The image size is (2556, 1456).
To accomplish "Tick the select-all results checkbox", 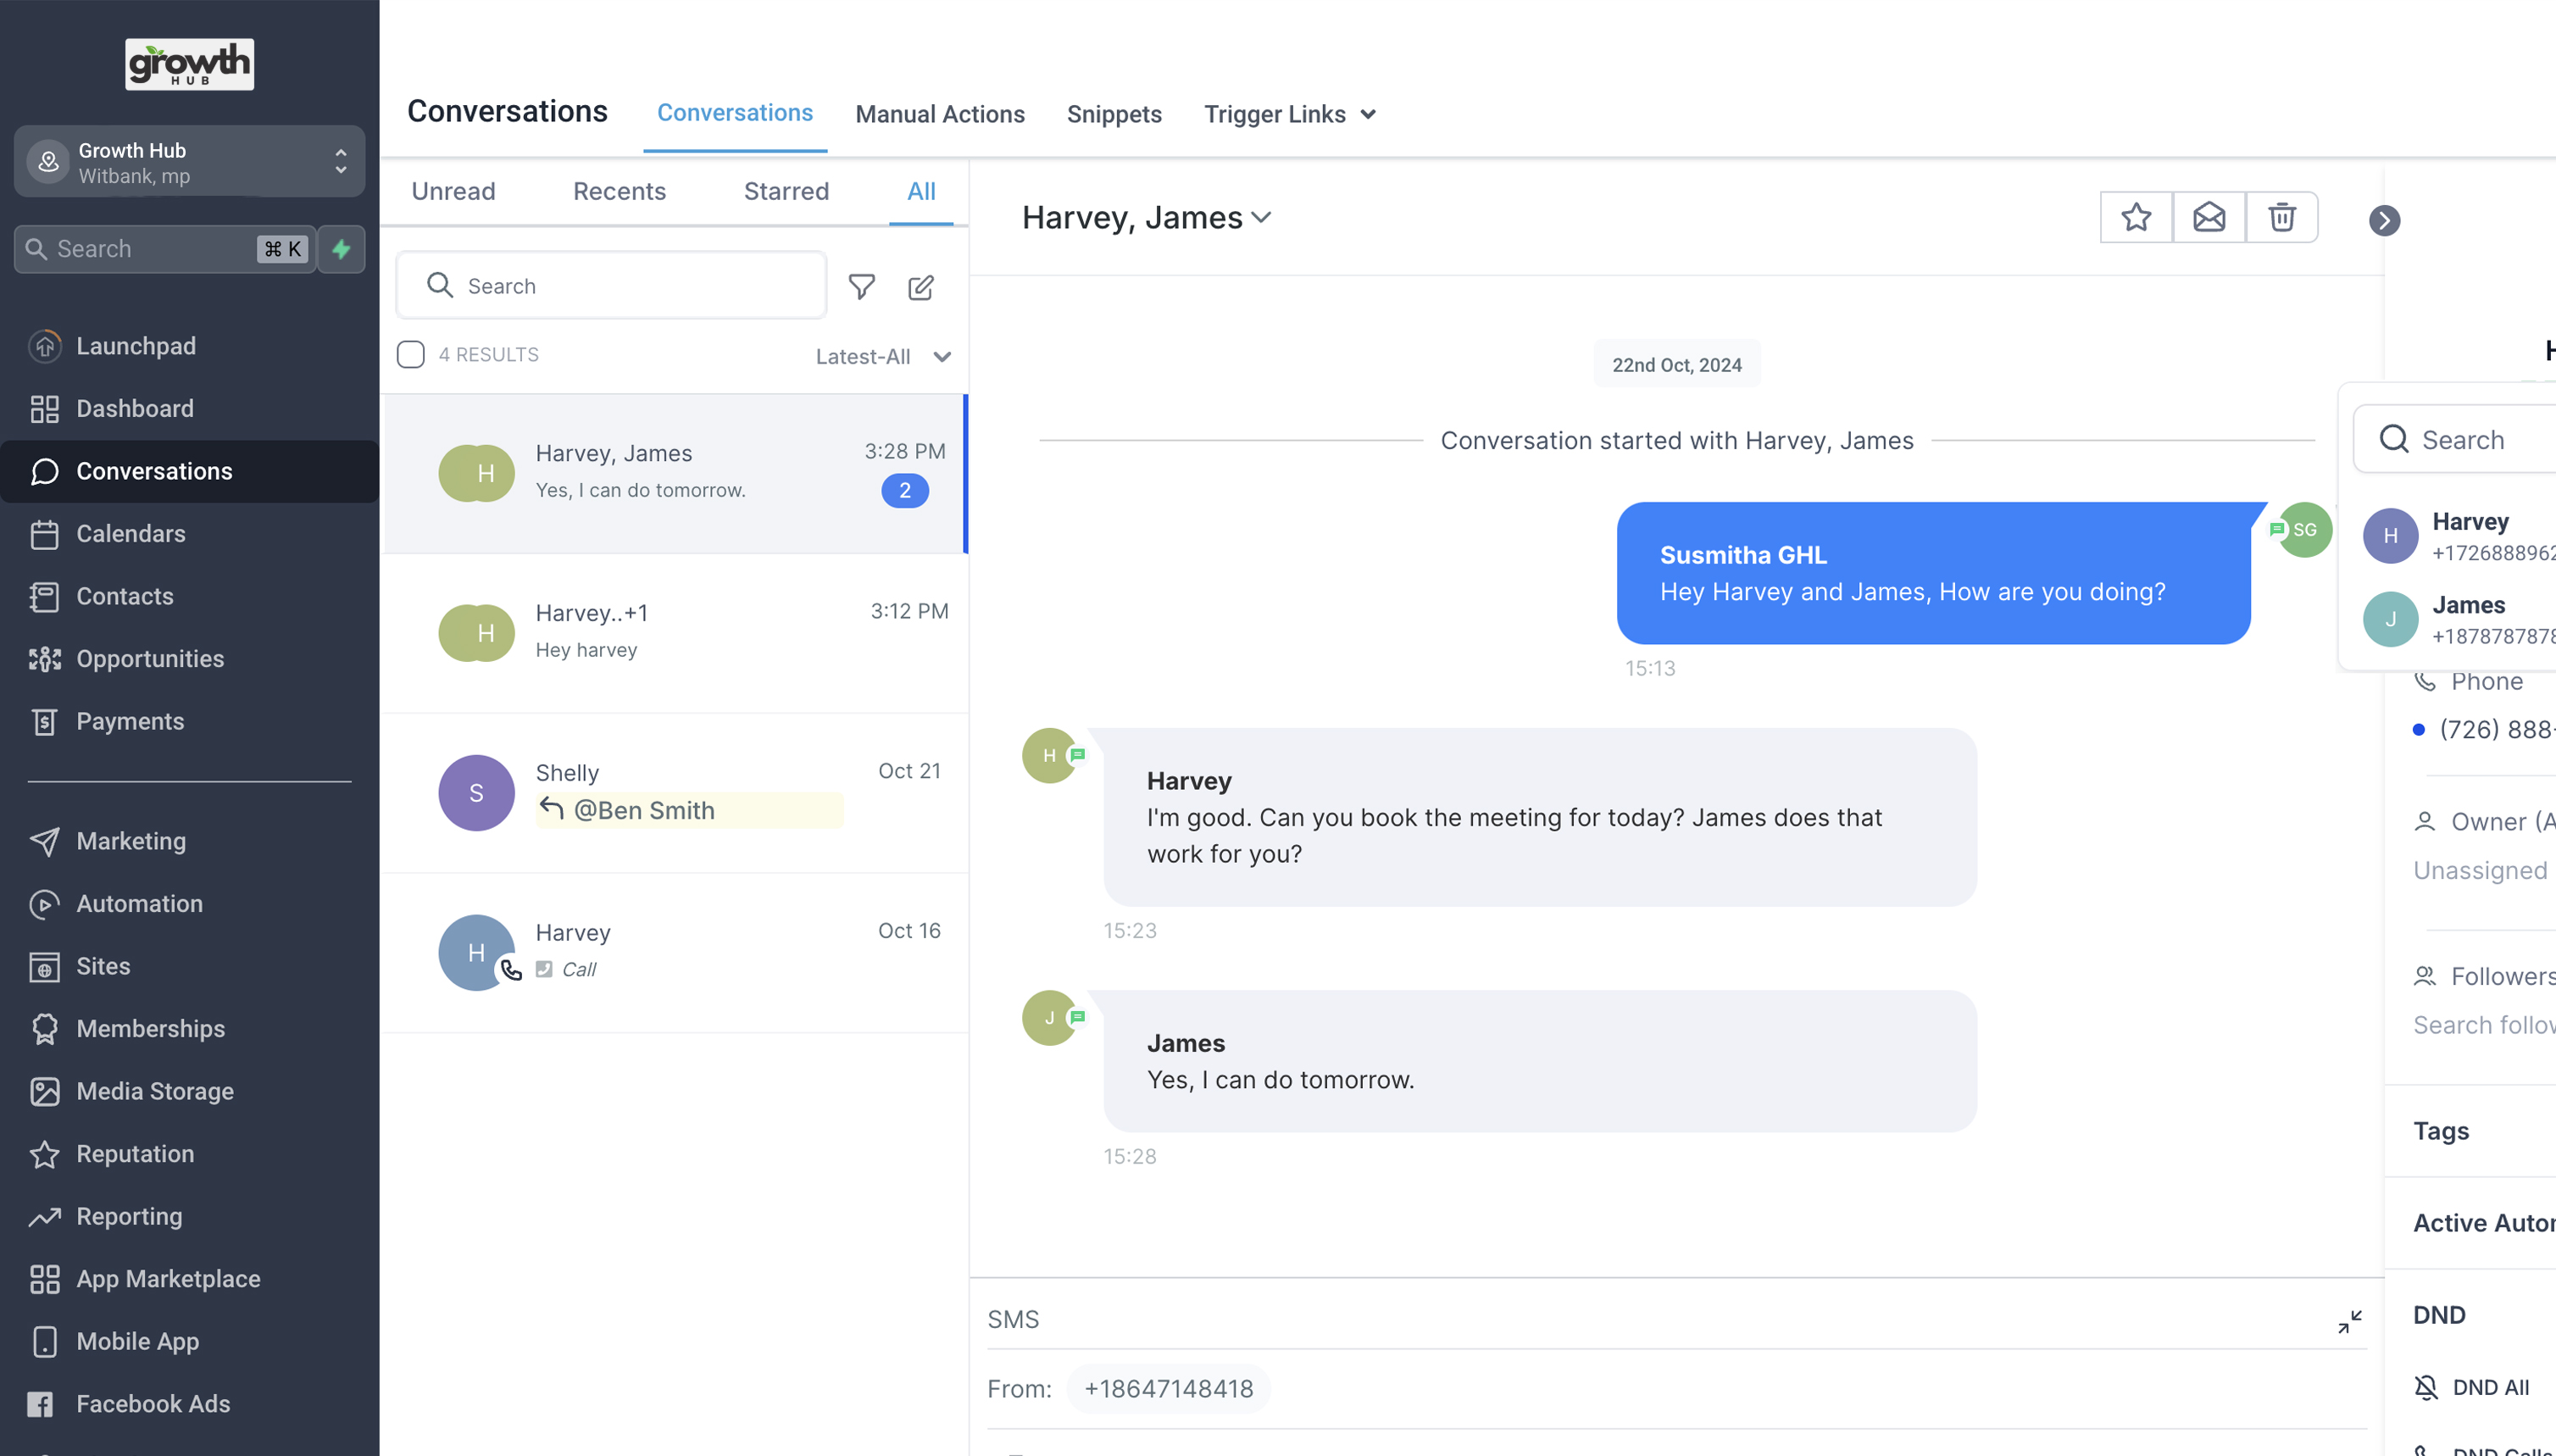I will point(411,355).
